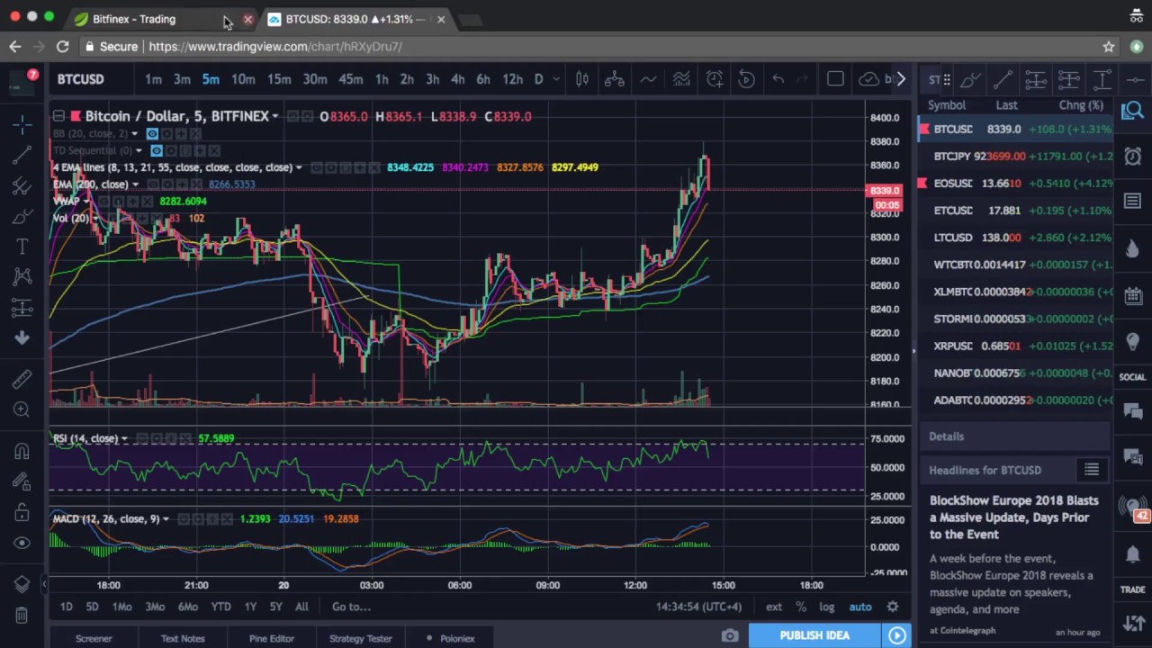The height and width of the screenshot is (648, 1152).
Task: Toggle auto scale
Action: pyautogui.click(x=860, y=607)
